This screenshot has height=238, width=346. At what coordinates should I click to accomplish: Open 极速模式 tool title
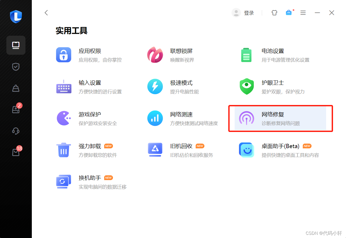(181, 83)
